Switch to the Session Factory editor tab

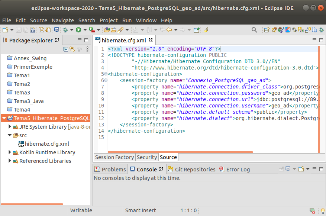click(114, 157)
